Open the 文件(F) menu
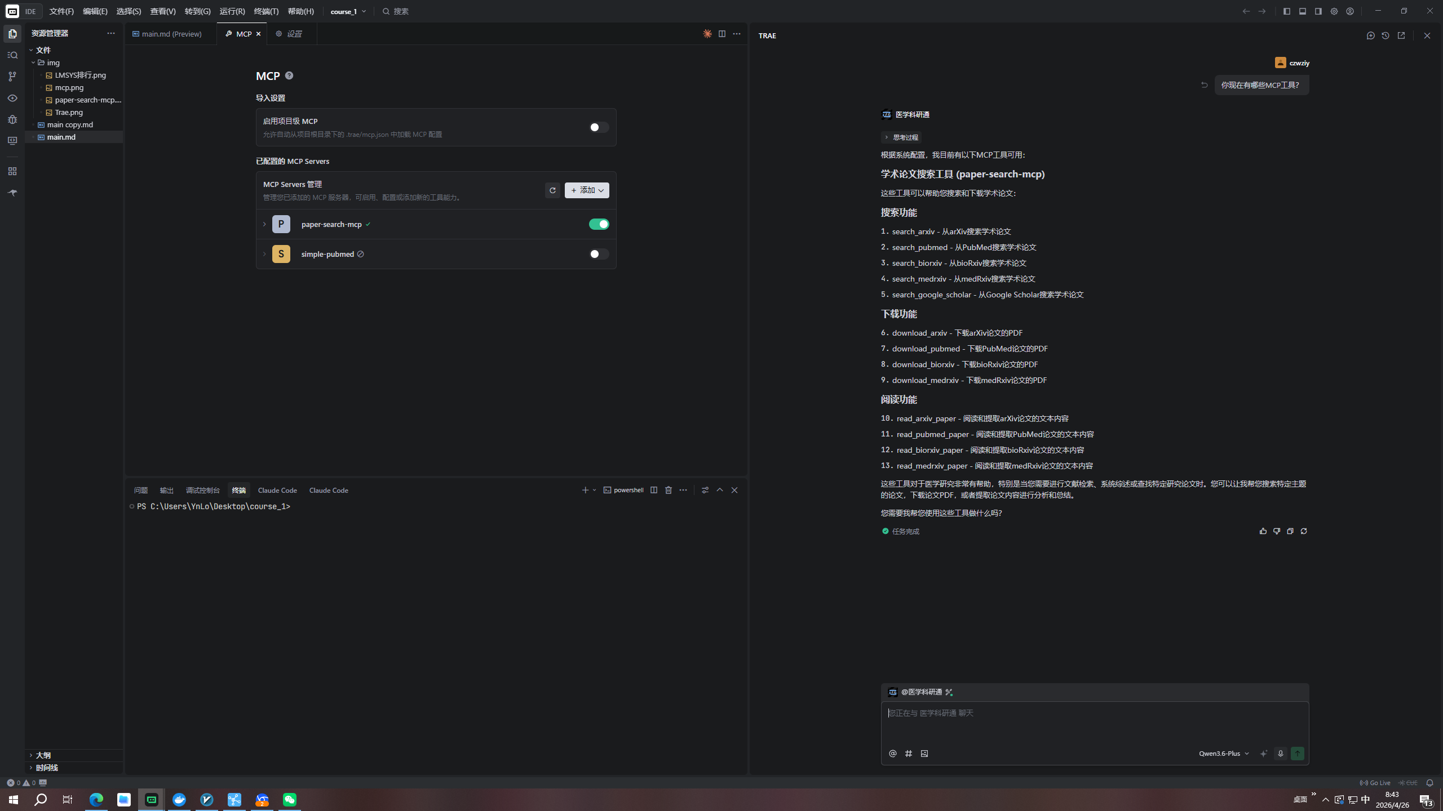Screen dimensions: 1443x811 click(61, 11)
